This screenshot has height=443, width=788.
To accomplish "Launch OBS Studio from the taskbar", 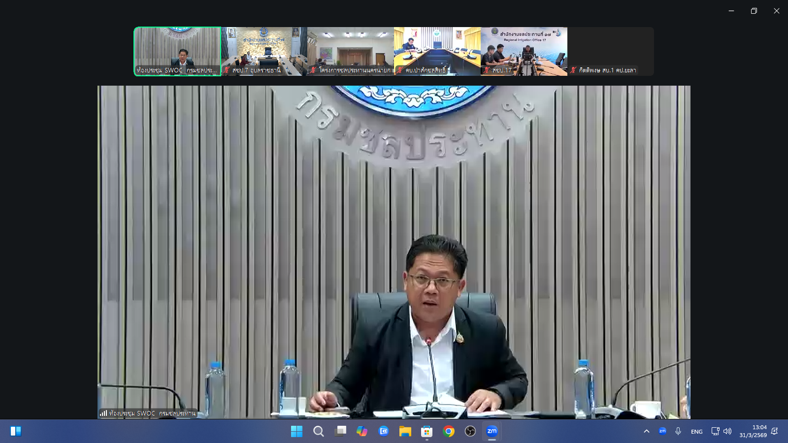I will (x=470, y=431).
